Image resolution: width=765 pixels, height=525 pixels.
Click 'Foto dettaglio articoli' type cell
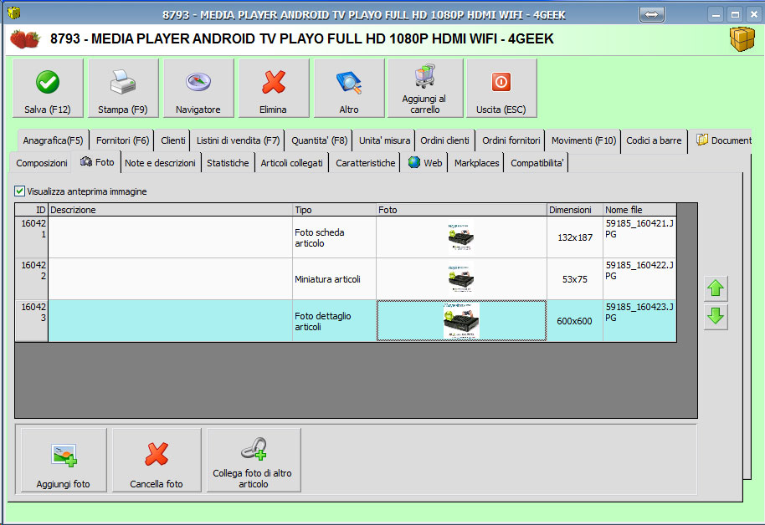click(x=334, y=321)
